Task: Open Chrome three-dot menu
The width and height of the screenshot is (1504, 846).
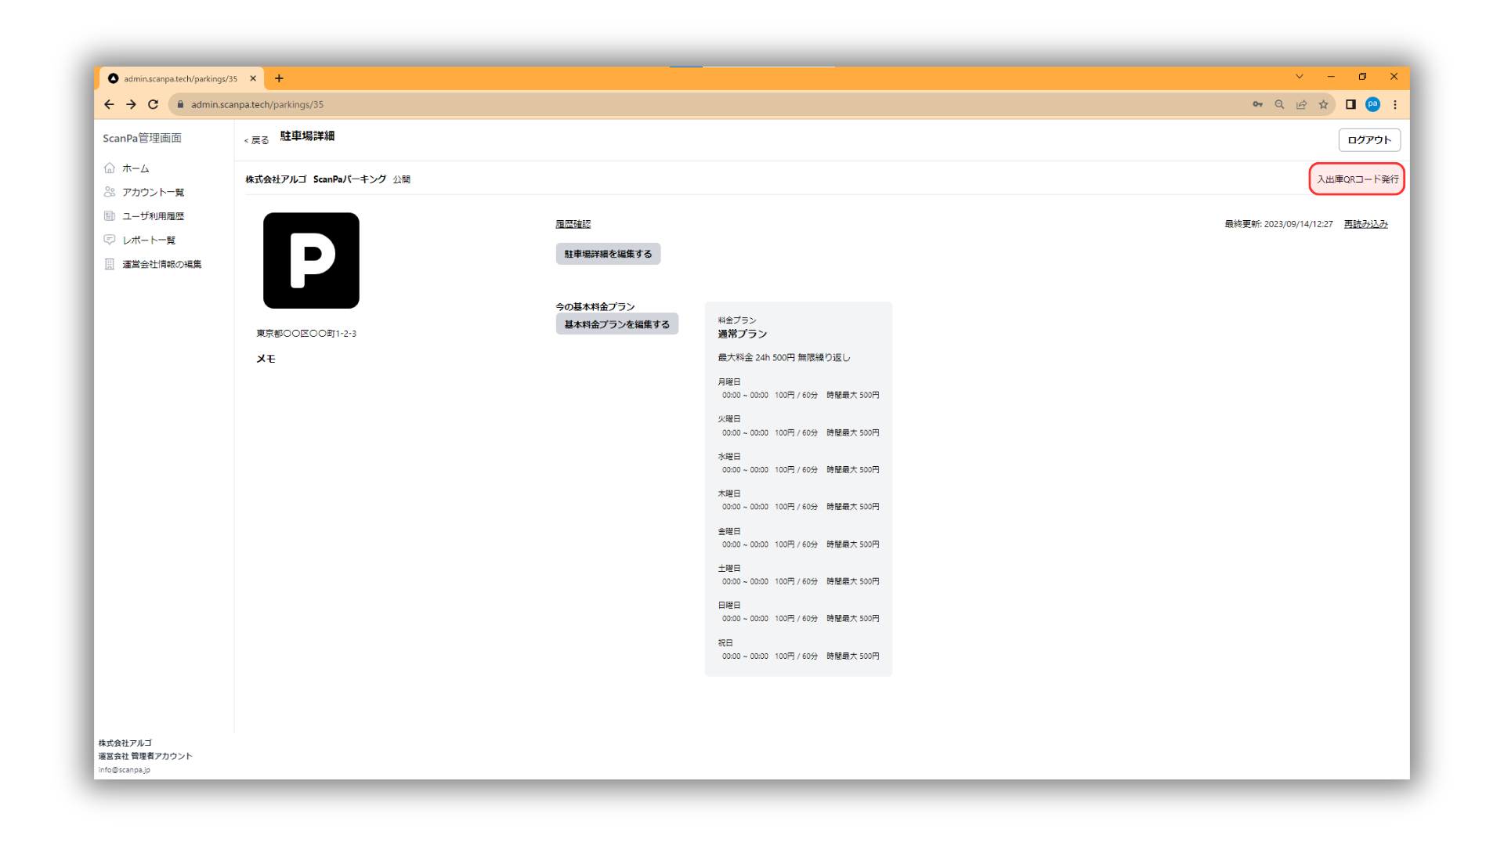Action: [1394, 104]
